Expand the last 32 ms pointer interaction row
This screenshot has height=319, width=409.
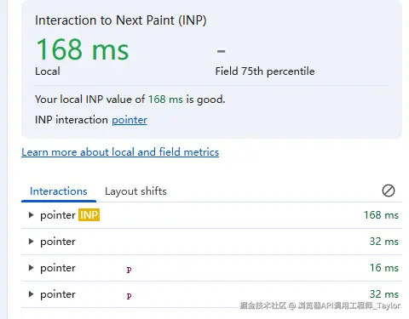(x=32, y=294)
